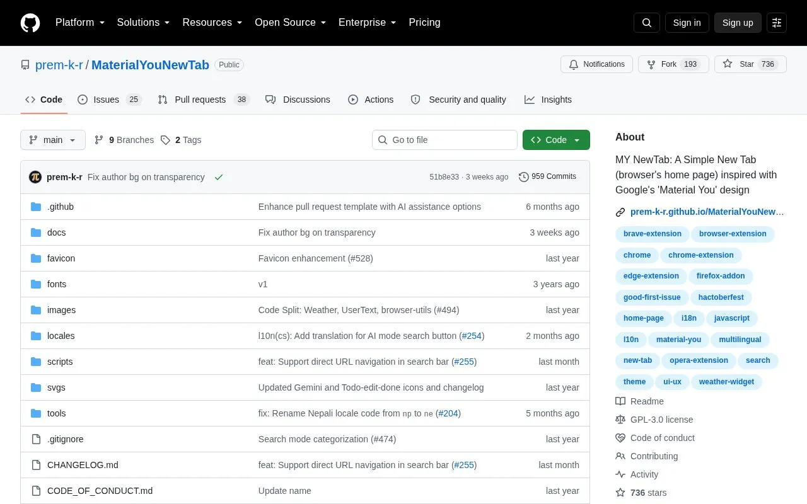This screenshot has height=504, width=807.
Task: Switch to the Pull requests tab
Action: pos(204,100)
